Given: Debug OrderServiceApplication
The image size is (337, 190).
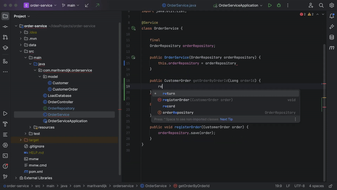Looking at the screenshot, I should coord(279,5).
